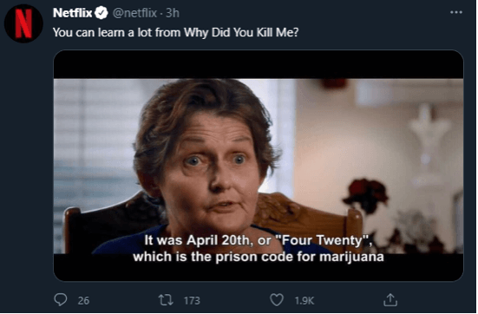
Task: Open the Netflix profile avatar
Action: (23, 23)
